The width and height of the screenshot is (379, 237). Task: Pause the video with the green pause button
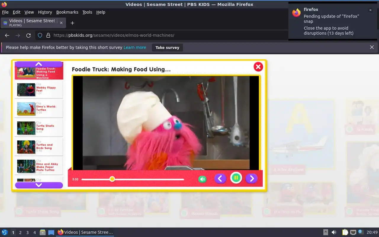[x=236, y=178]
